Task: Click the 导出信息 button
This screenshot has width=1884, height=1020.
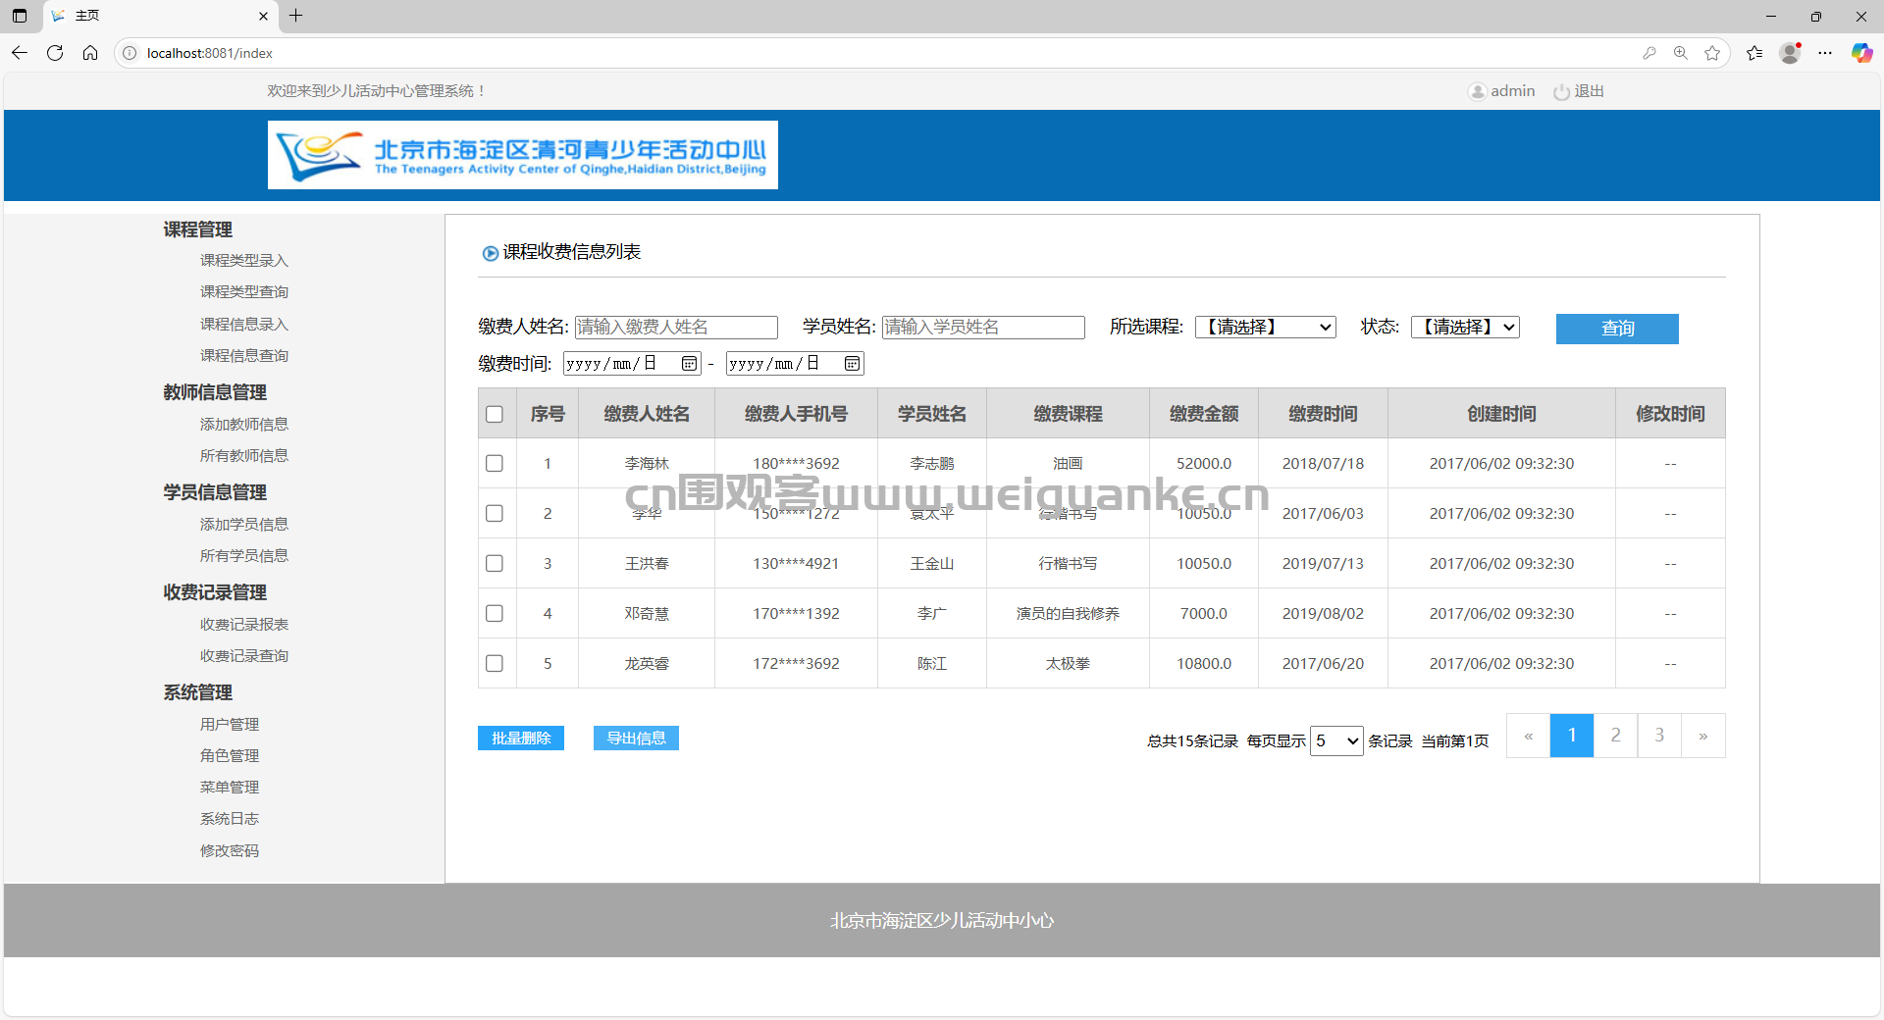Action: [636, 738]
